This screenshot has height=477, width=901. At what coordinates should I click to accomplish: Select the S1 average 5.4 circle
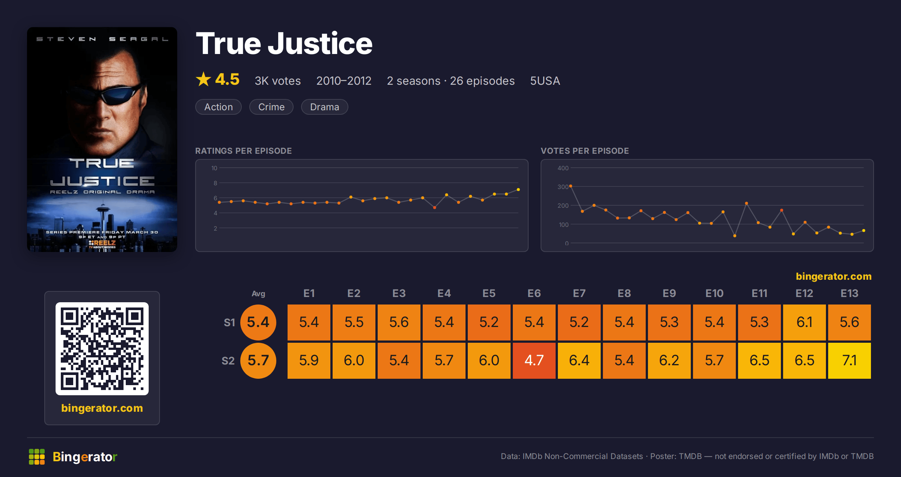point(258,322)
